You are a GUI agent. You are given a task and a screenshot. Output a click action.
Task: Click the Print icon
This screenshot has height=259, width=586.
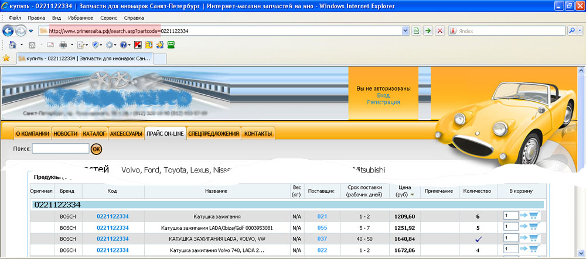[63, 45]
